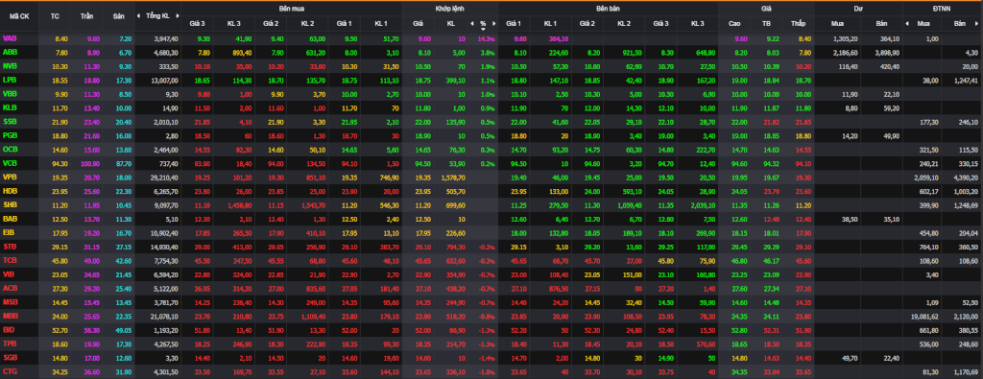Click right arrow beside Tổng KL header
This screenshot has width=983, height=379.
(x=177, y=15)
